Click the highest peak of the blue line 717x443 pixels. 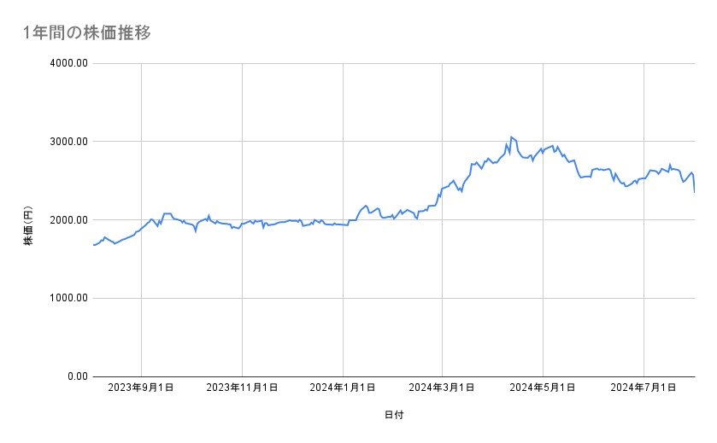click(x=511, y=137)
